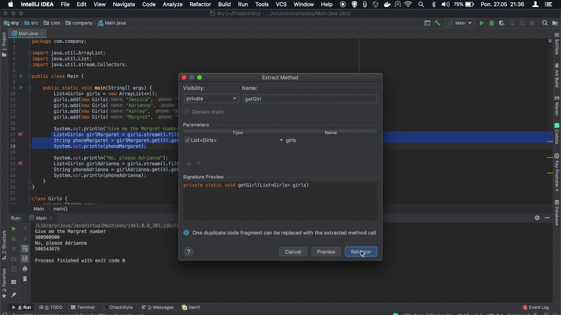Run Main with the toolbar play icon
The height and width of the screenshot is (315, 561).
pos(481,23)
